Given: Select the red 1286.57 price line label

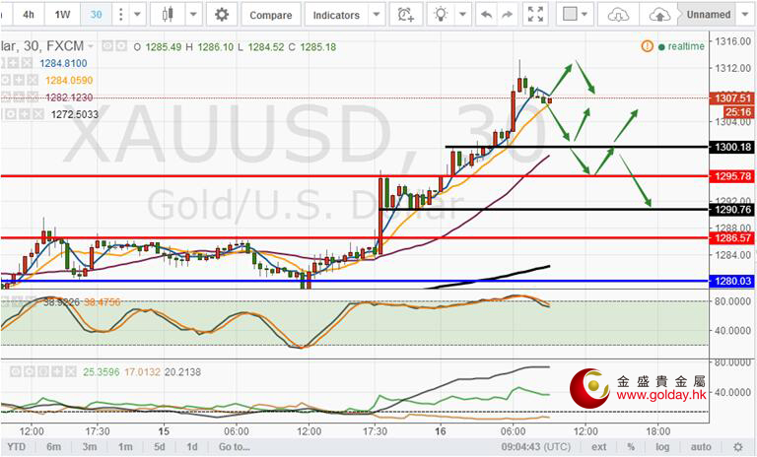Looking at the screenshot, I should click(x=733, y=237).
